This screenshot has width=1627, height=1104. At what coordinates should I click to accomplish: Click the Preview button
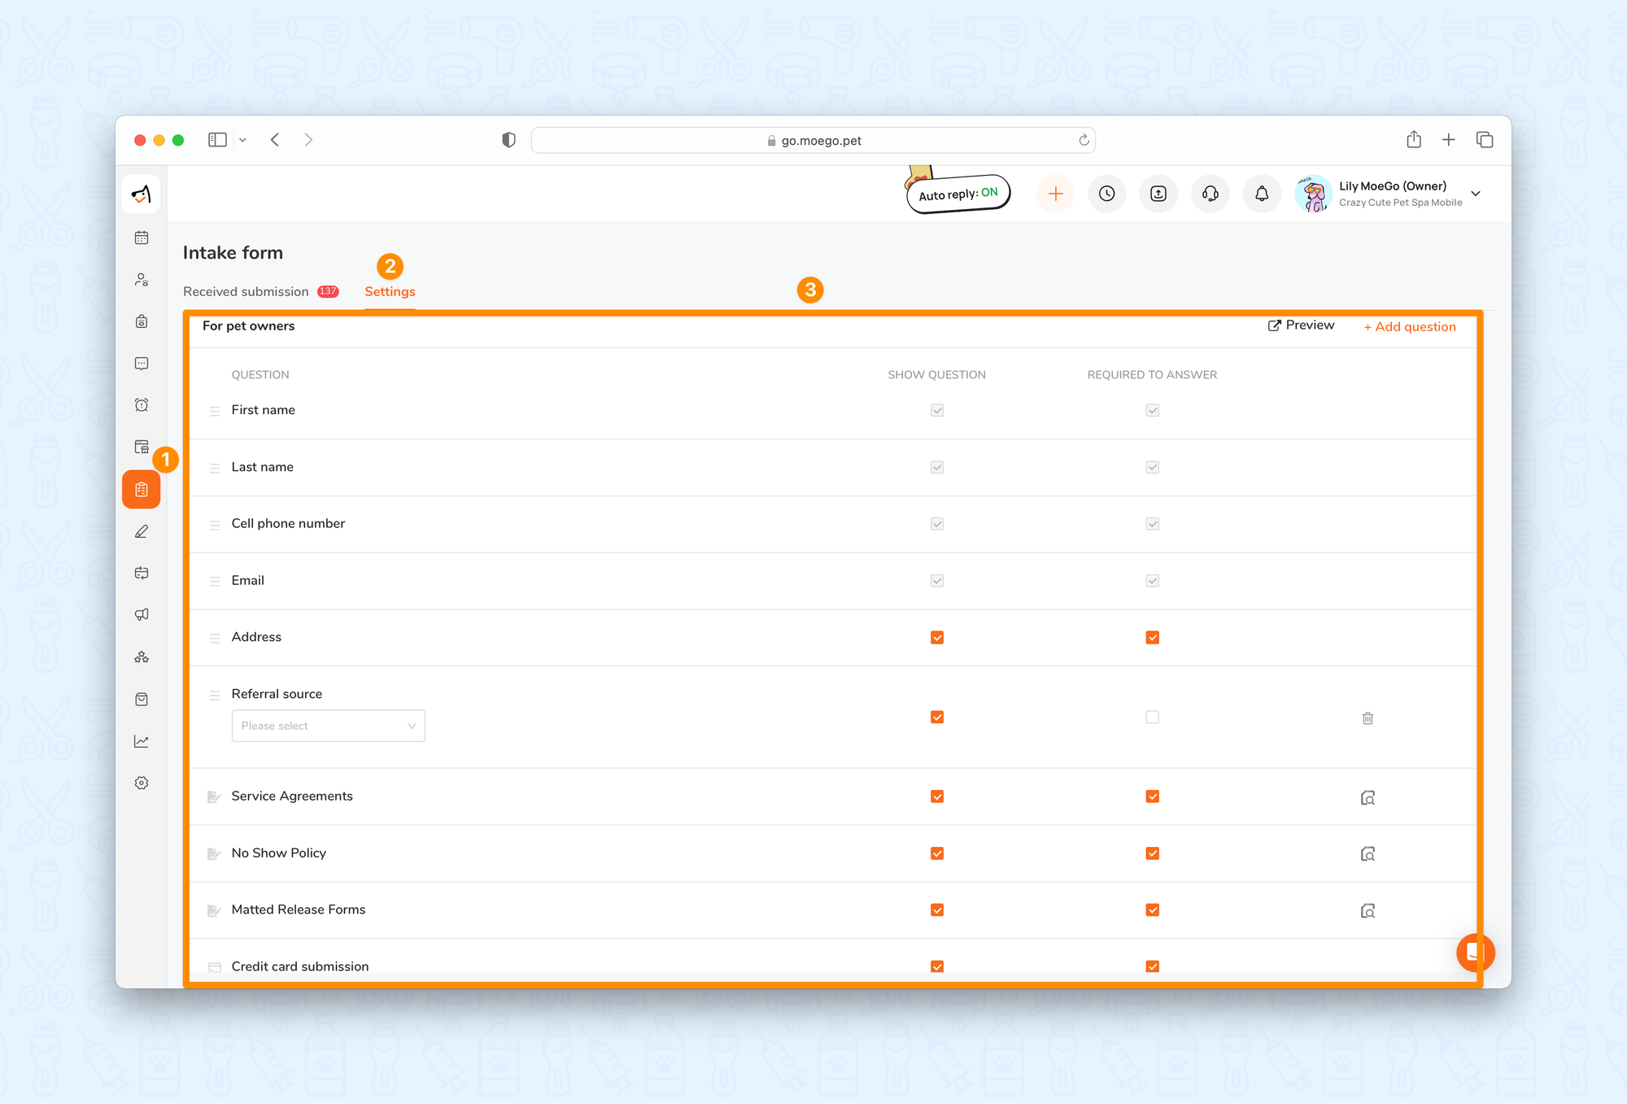[1301, 325]
